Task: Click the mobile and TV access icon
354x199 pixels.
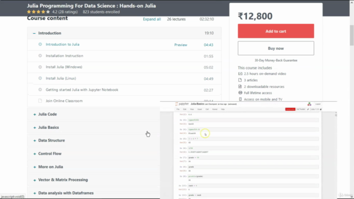Action: tap(240, 99)
